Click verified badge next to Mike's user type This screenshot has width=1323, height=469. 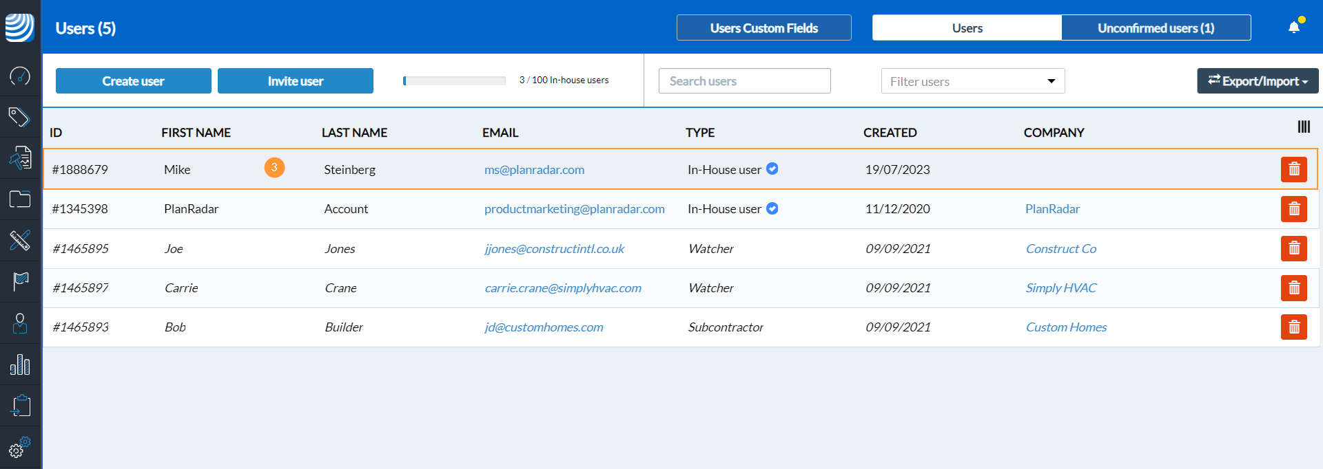point(772,168)
